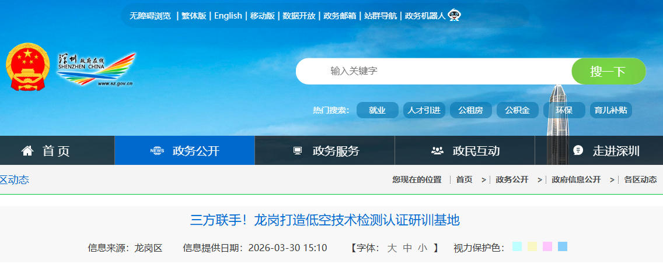Go to 政府信息公开 in the breadcrumb

pyautogui.click(x=576, y=180)
